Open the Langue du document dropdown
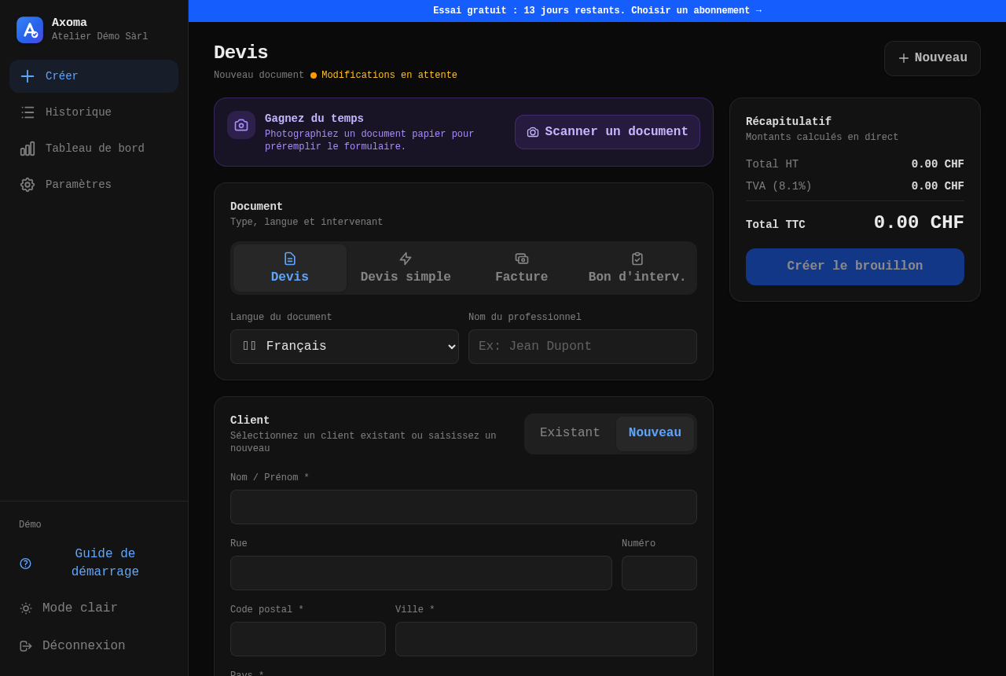This screenshot has width=1006, height=676. point(344,347)
